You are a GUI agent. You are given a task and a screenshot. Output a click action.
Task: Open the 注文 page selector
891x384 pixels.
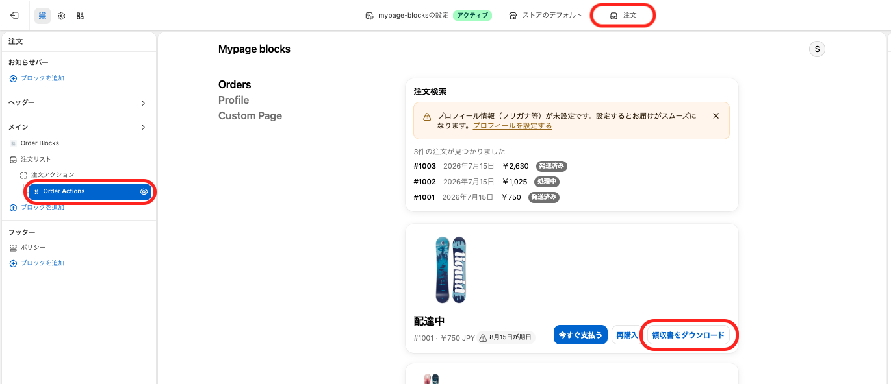623,16
